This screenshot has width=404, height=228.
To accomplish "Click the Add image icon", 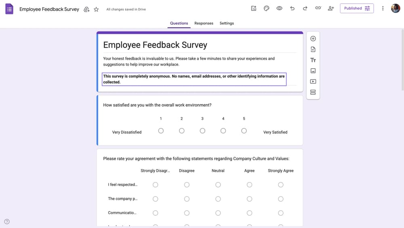I will point(313,71).
